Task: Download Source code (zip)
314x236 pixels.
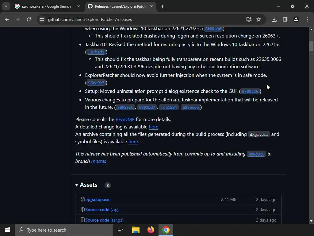Action: click(x=102, y=210)
